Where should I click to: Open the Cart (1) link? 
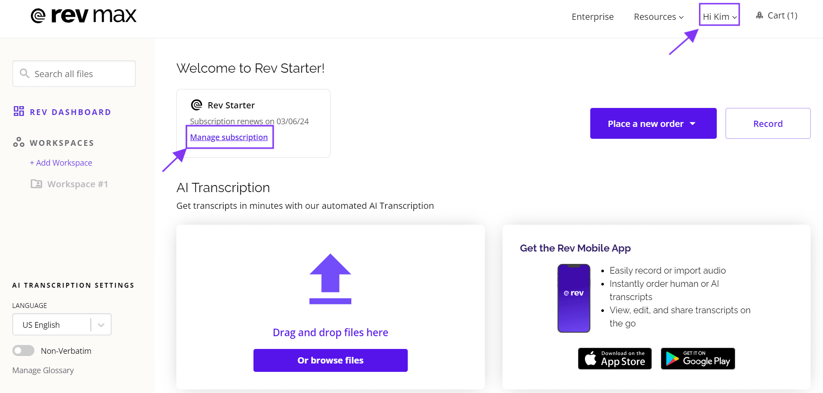(777, 15)
